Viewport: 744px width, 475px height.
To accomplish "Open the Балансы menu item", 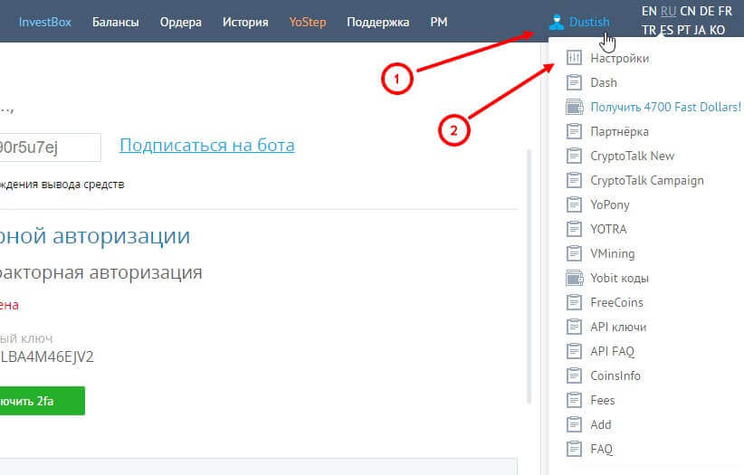I will (x=116, y=22).
